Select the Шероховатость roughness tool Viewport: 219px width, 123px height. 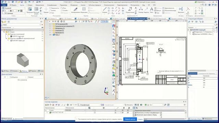[168, 8]
